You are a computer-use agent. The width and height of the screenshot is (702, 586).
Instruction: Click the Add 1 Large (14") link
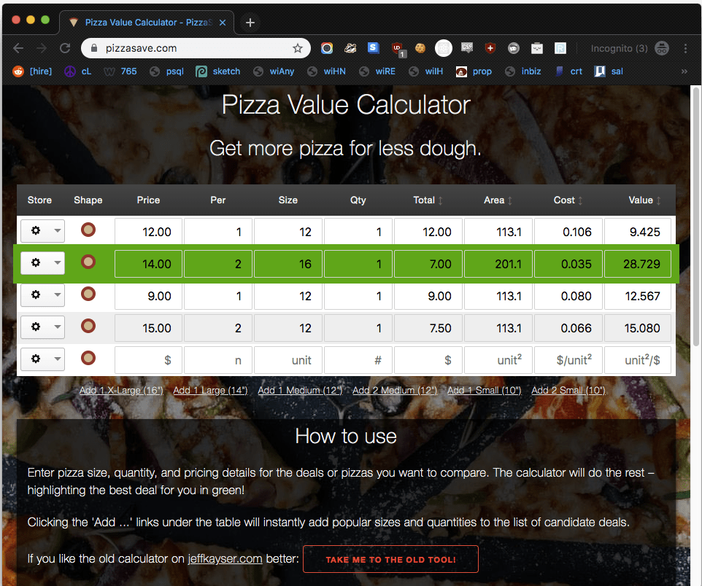pyautogui.click(x=210, y=391)
